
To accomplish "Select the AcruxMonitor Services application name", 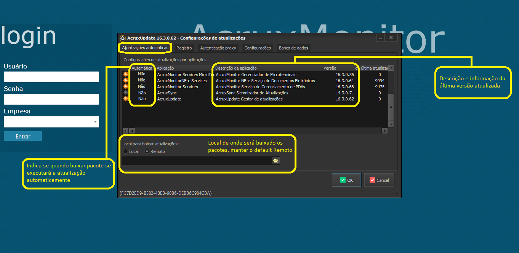I will [178, 87].
